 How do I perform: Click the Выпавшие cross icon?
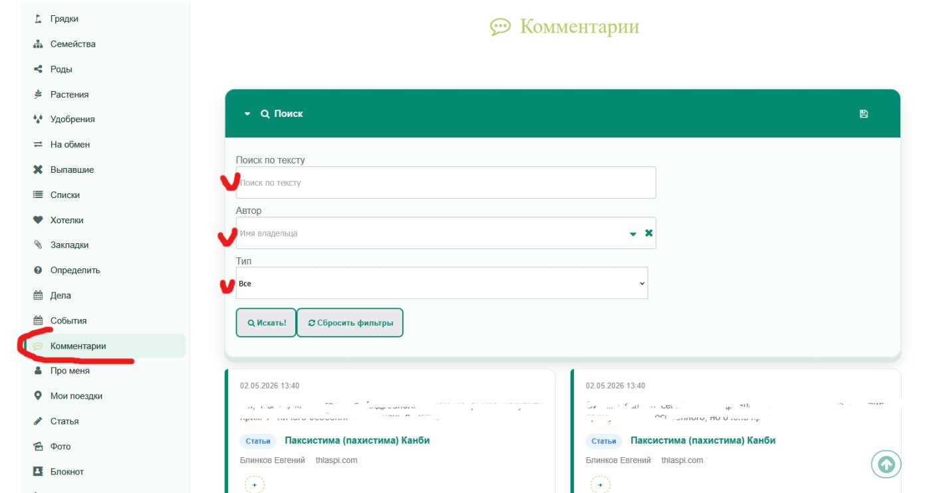38,170
